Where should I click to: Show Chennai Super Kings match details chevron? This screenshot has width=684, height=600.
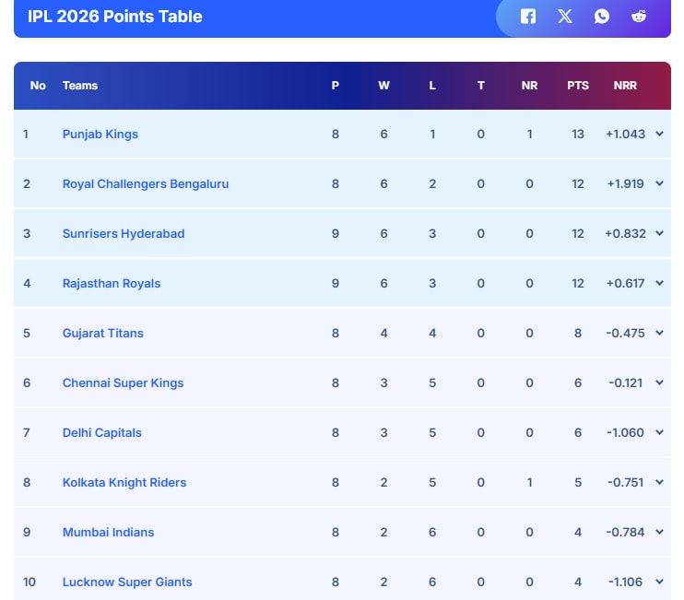coord(659,382)
